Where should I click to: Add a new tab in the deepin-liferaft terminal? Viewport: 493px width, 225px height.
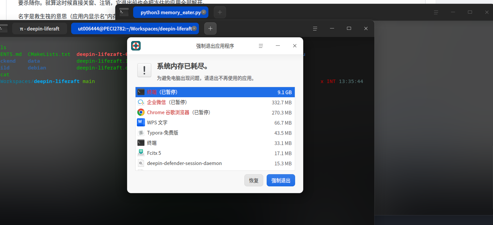coord(210,29)
